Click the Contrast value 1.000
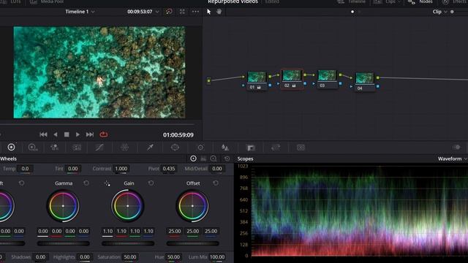The image size is (468, 263). pos(121,169)
